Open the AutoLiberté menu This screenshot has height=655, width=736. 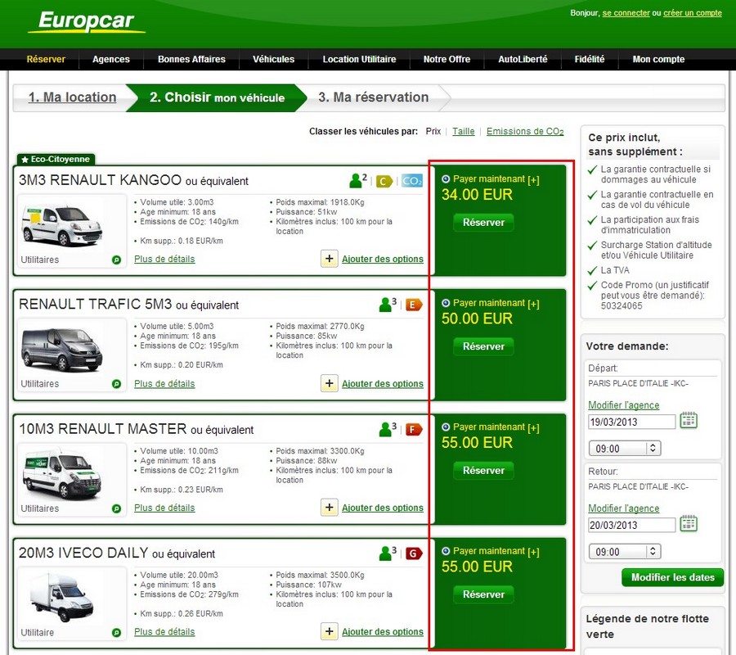(x=523, y=59)
